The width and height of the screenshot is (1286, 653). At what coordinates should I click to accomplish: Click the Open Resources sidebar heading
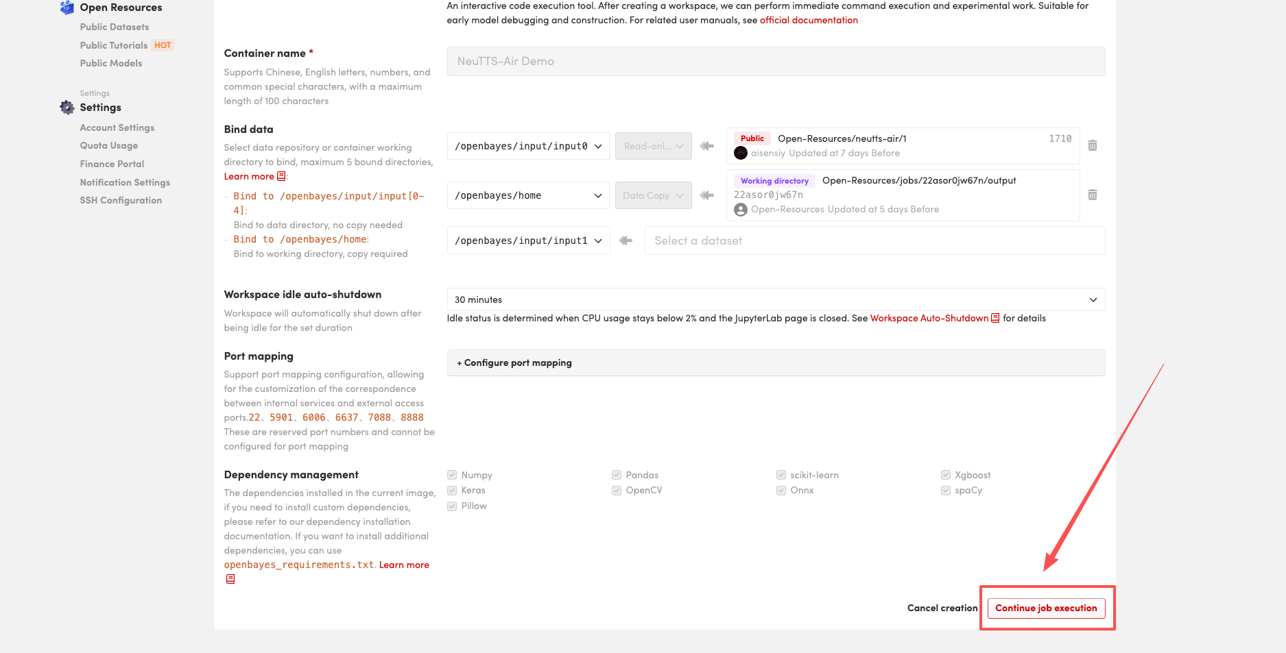pyautogui.click(x=121, y=8)
